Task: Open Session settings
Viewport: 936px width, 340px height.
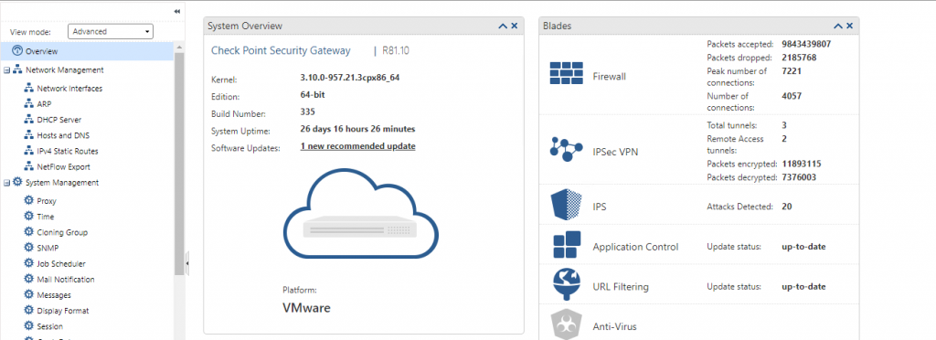Action: click(x=49, y=326)
